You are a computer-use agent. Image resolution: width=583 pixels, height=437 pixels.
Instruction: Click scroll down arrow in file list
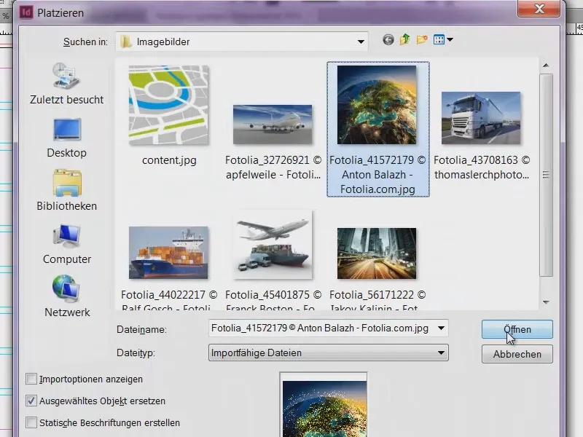pos(546,302)
